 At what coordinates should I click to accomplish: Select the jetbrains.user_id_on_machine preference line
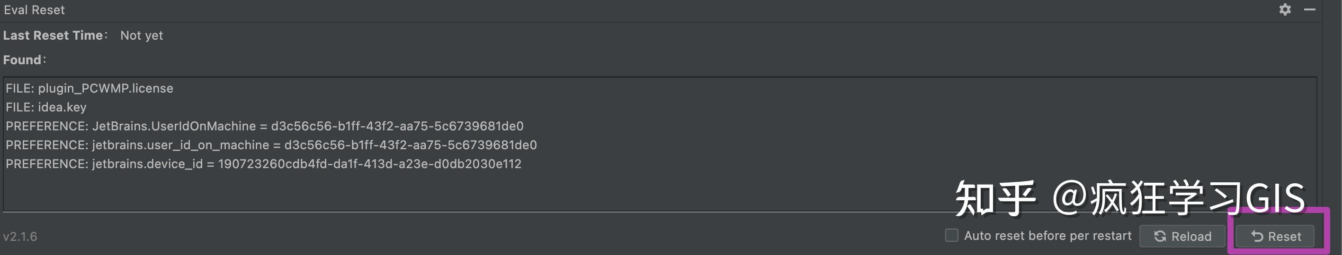click(x=271, y=145)
